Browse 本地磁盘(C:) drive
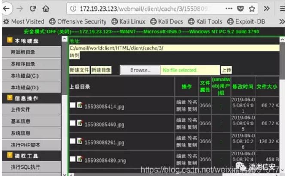Screen dimensions: 285x176 click(31, 76)
